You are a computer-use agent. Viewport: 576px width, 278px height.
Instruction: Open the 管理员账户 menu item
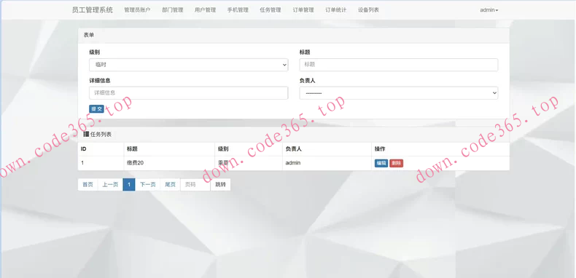point(137,10)
